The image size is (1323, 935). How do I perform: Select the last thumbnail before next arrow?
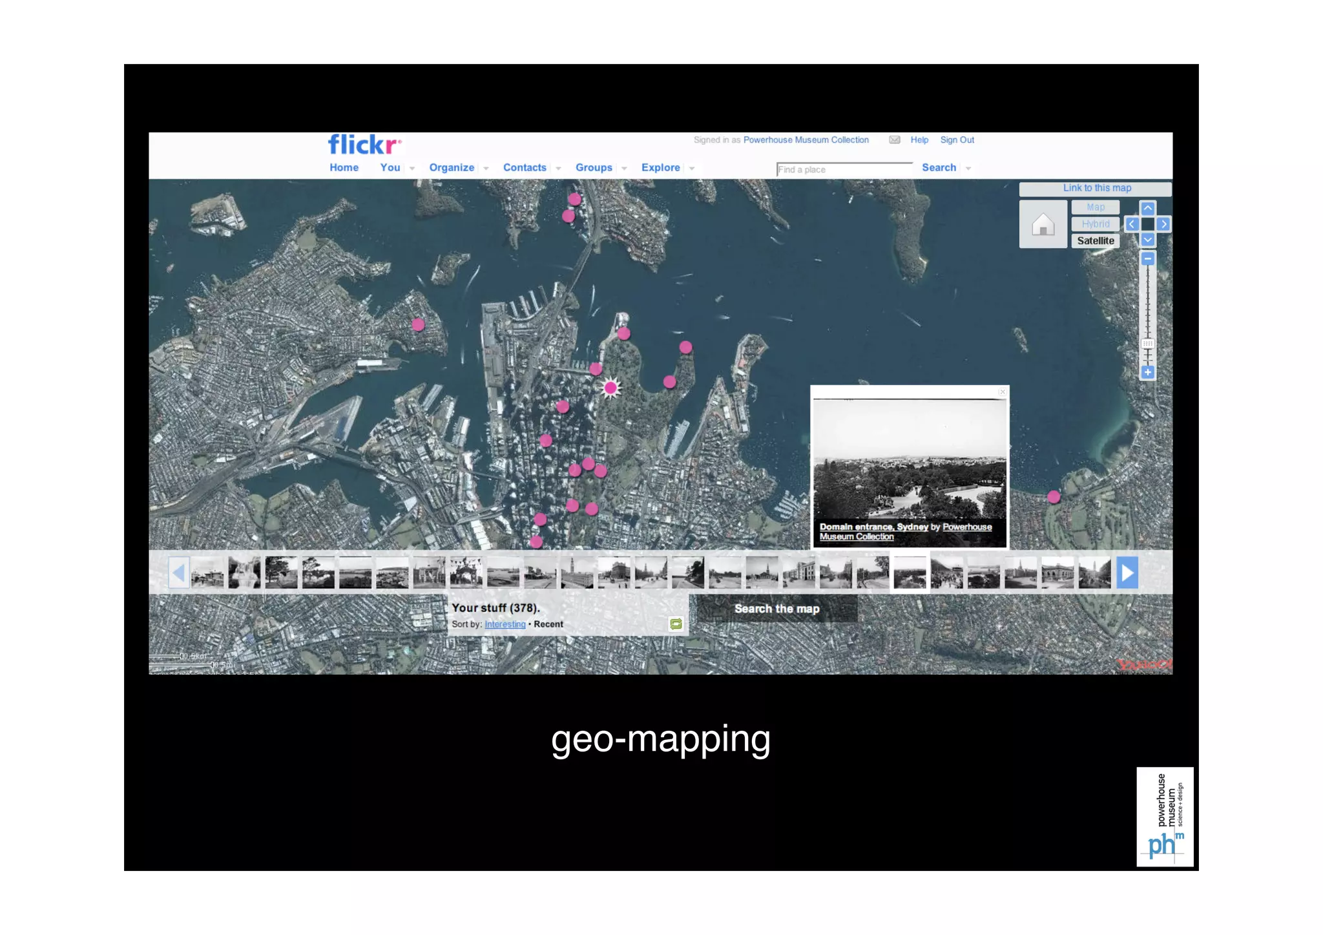coord(1094,573)
